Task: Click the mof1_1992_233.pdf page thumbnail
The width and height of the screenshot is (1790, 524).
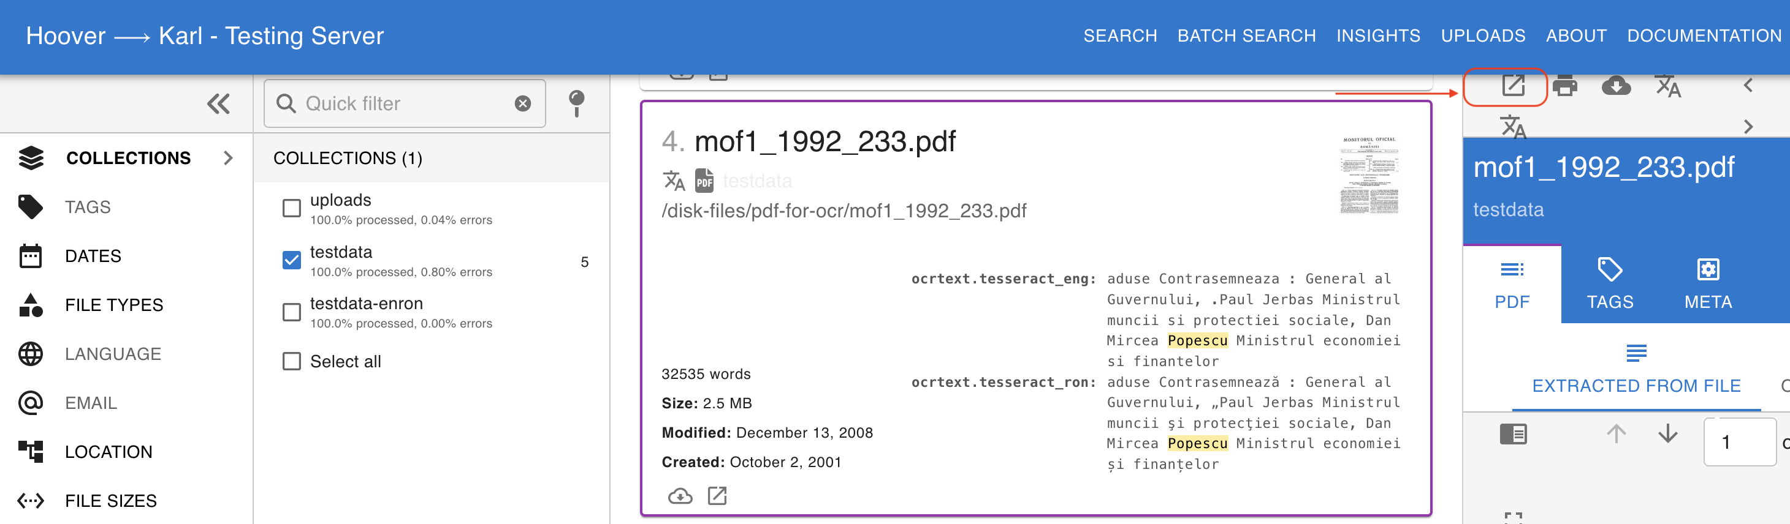Action: tap(1368, 175)
